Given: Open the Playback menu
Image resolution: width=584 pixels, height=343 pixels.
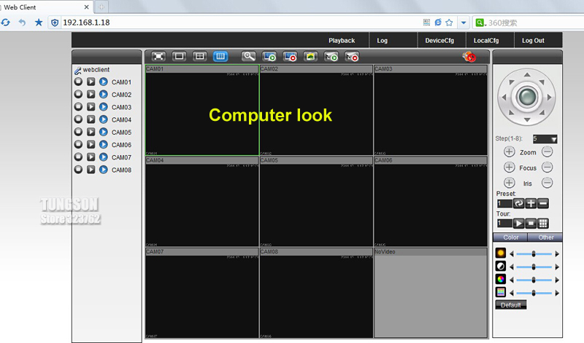Looking at the screenshot, I should (342, 41).
